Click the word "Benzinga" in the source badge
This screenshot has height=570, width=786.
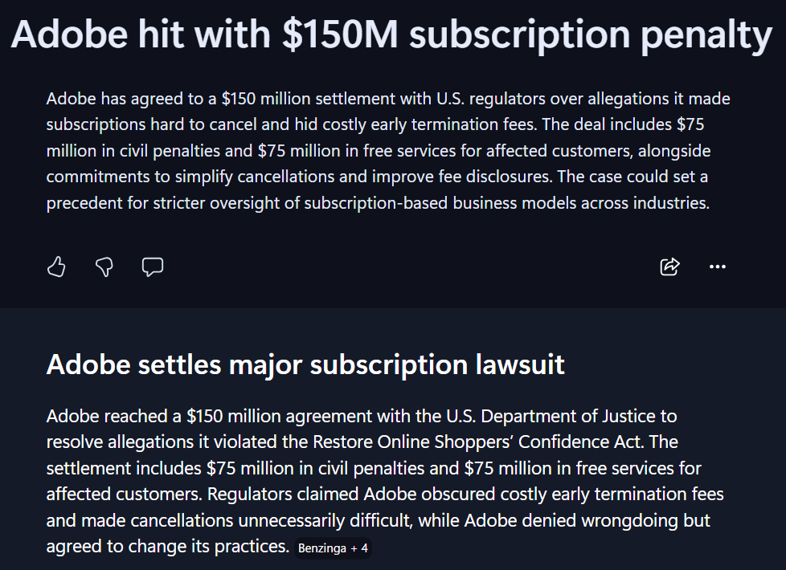(x=322, y=548)
